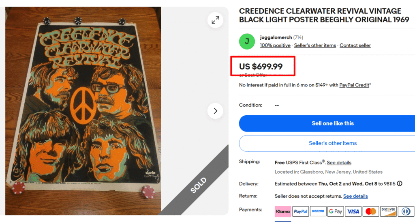This screenshot has width=415, height=222.
Task: Click the juggalomerch seller avatar
Action: 247,41
